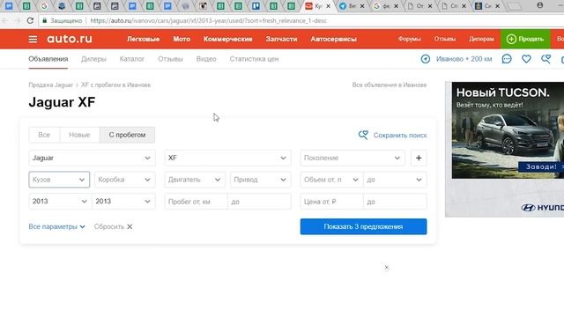Switch to the Отзывы tab below header

point(170,59)
